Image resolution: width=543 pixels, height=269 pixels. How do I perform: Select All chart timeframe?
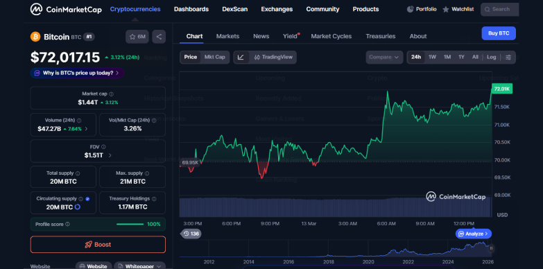475,57
